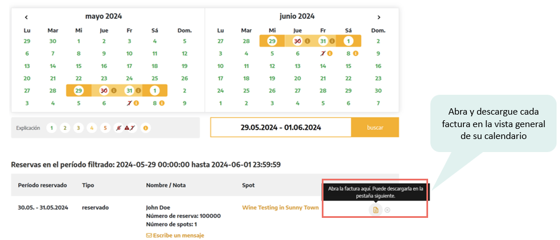Go to previous month with left arrow
560x240 pixels.
[27, 17]
